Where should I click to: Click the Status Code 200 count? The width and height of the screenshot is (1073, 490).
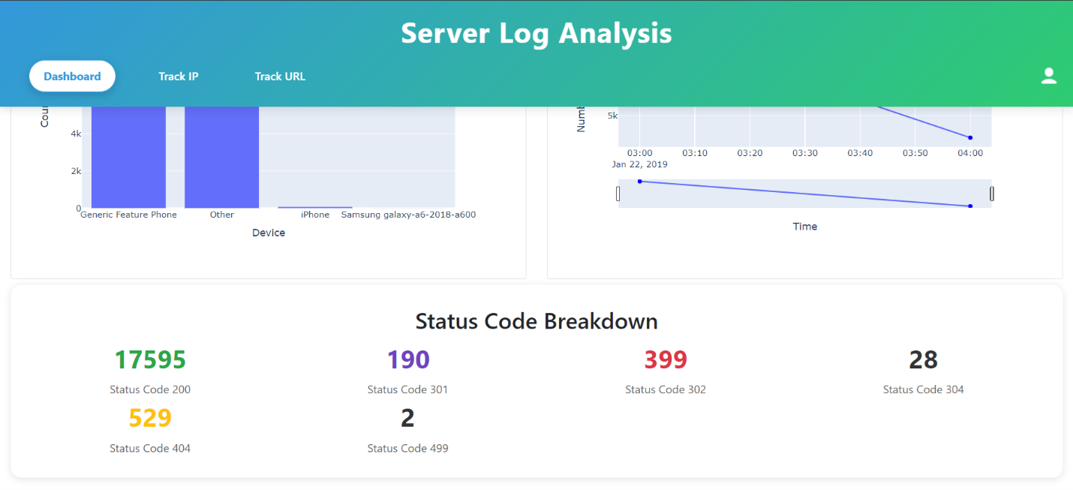point(150,359)
